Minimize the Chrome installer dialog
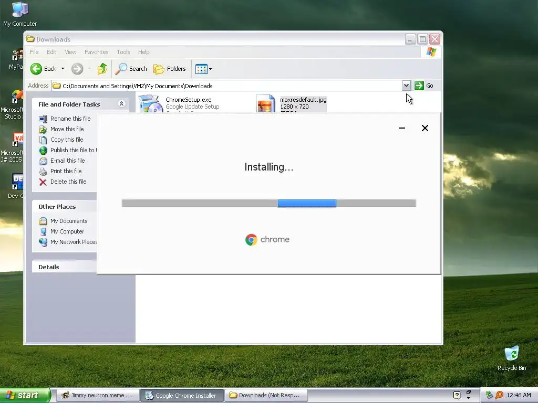The width and height of the screenshot is (538, 403). coord(402,128)
